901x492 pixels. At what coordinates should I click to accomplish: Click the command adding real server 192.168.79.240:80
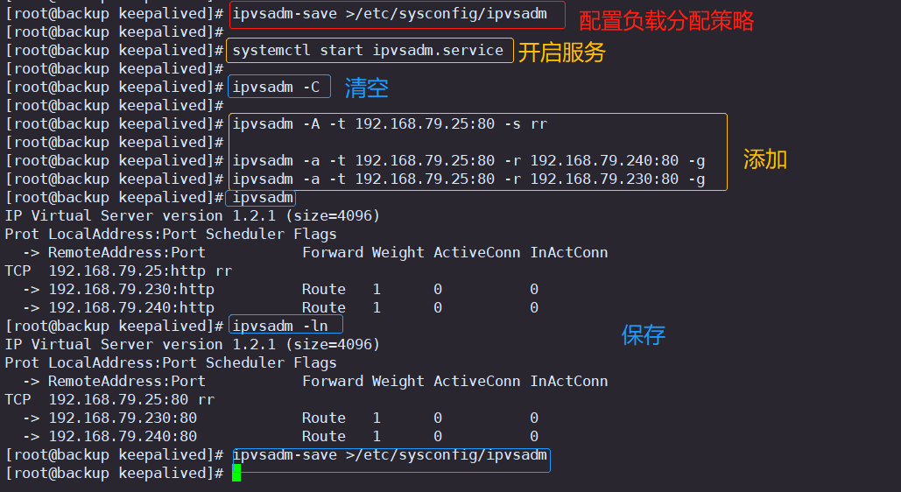[x=468, y=161]
